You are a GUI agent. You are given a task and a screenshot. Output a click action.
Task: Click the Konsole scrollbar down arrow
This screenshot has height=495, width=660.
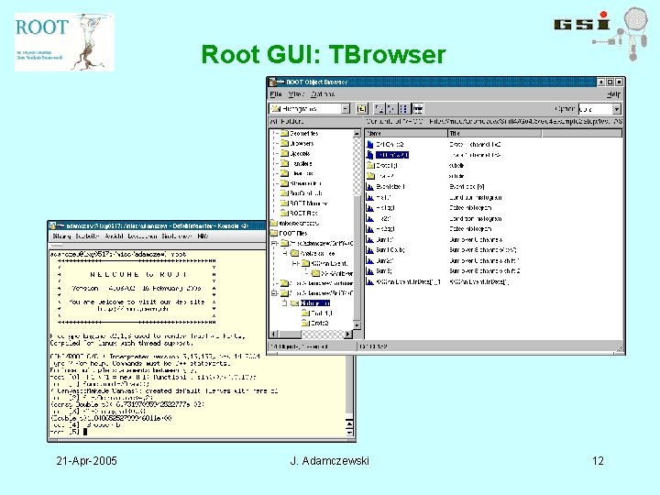coord(350,433)
